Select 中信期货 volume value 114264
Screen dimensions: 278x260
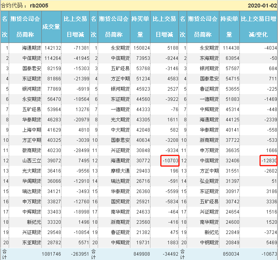[53, 58]
